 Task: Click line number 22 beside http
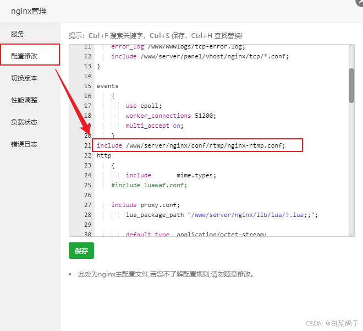point(87,155)
